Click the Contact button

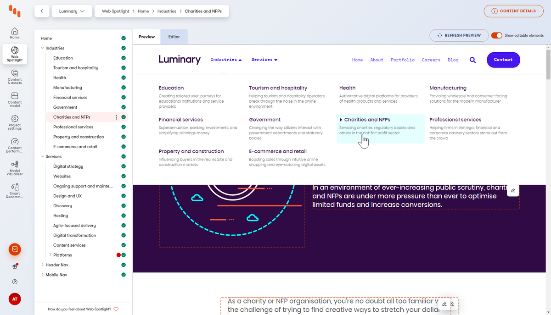(503, 60)
